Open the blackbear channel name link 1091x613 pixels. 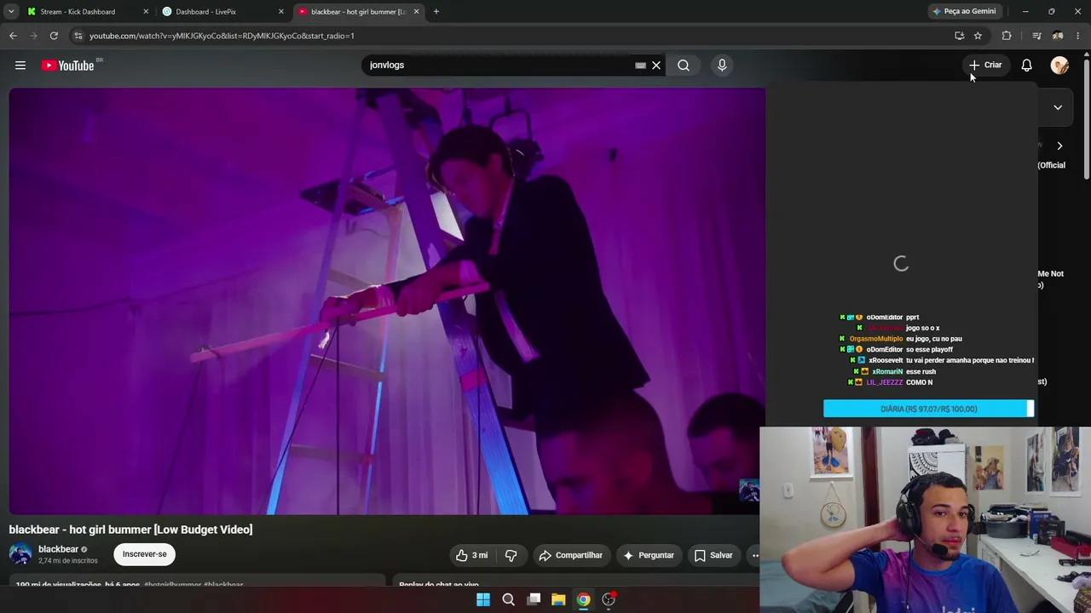[58, 549]
